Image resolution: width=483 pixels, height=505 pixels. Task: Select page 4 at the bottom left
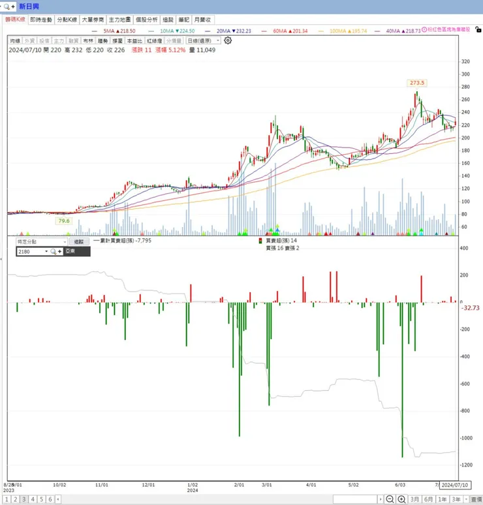[x=33, y=499]
